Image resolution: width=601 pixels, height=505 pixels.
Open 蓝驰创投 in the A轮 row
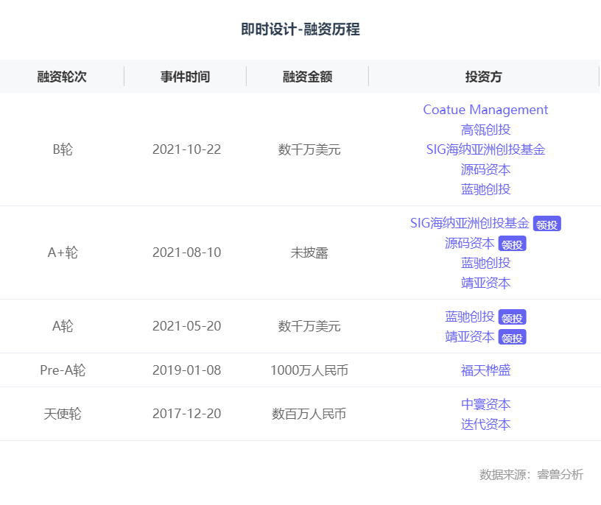coord(469,317)
